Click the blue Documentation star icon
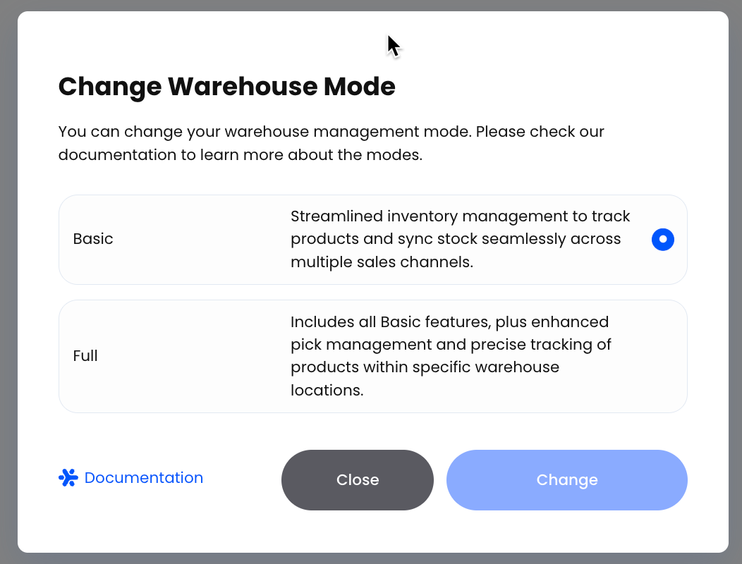 click(x=68, y=477)
